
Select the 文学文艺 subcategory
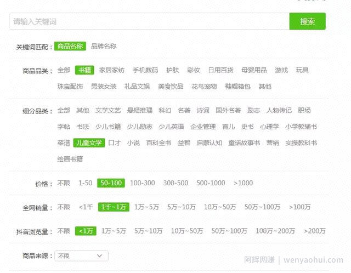tap(108, 110)
